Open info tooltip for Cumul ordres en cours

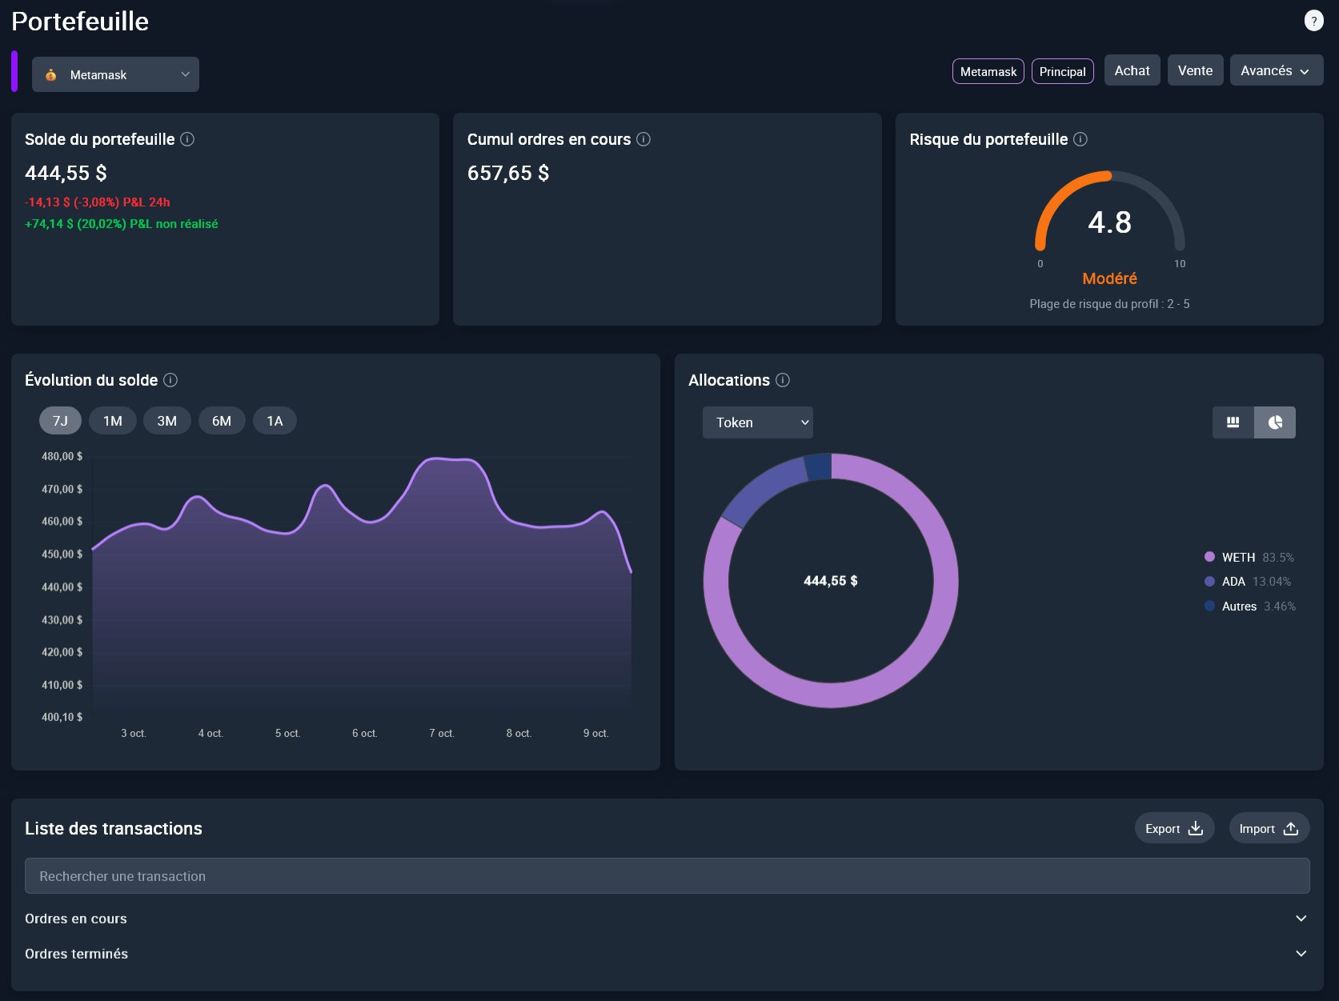coord(643,138)
